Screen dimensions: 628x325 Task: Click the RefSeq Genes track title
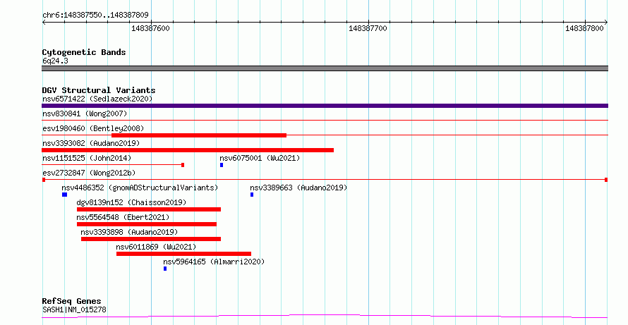(x=72, y=302)
